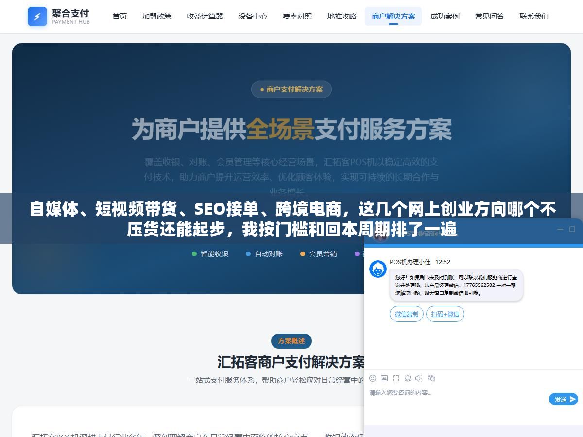Click the 聚合支付 PAYMENT HUB brand text
This screenshot has height=437, width=583.
click(71, 17)
